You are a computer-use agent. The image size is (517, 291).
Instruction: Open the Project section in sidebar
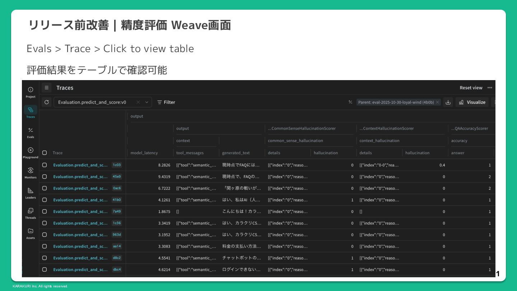coord(31,92)
